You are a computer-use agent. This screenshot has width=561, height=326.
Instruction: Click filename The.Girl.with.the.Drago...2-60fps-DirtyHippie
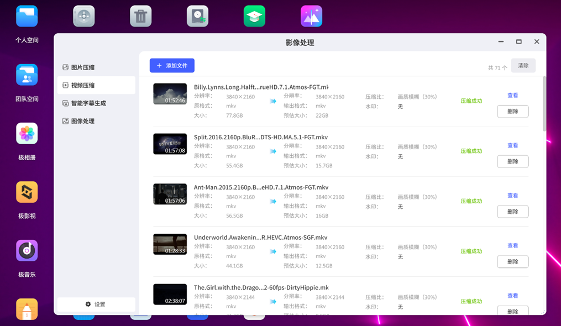coord(261,287)
